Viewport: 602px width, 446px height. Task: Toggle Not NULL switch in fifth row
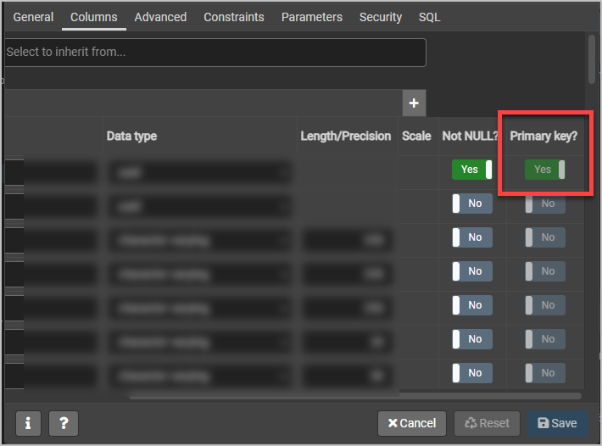click(x=472, y=305)
